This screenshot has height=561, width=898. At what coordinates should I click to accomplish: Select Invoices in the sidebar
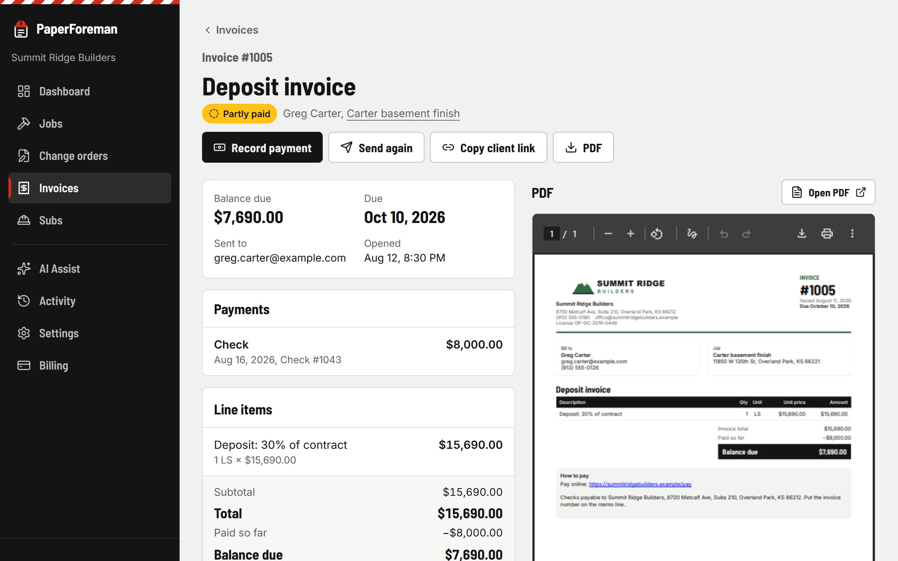[x=90, y=188]
